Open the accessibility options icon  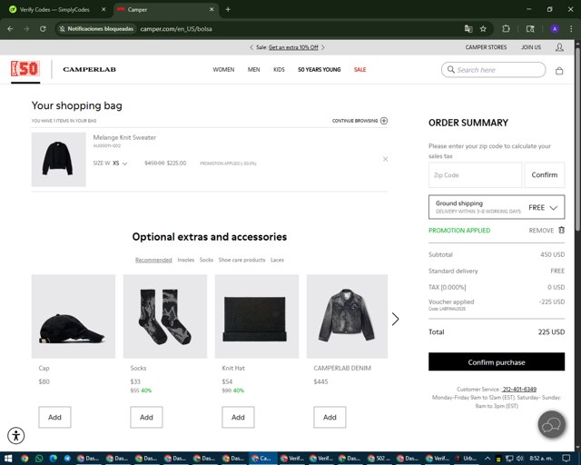pyautogui.click(x=16, y=435)
